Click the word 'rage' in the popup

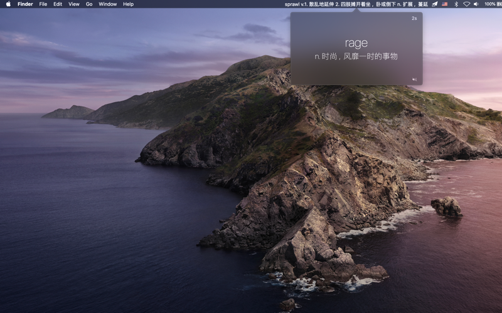coord(356,43)
